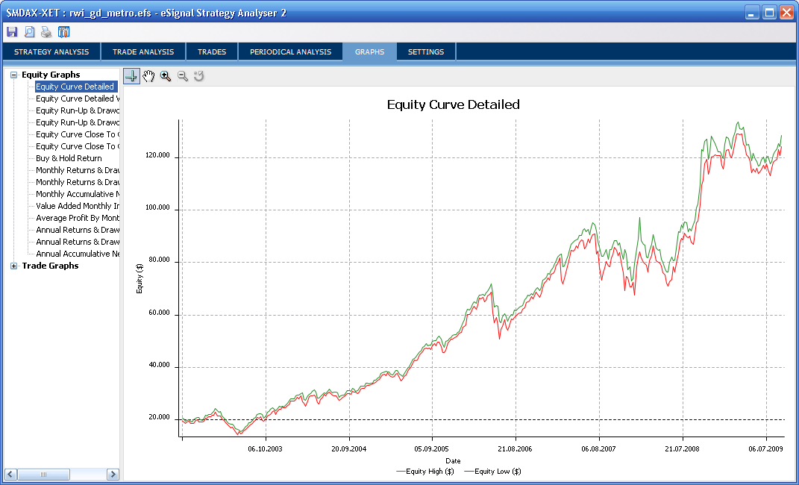Click the tree panel's left scroll arrow
The image size is (799, 485).
(10, 475)
